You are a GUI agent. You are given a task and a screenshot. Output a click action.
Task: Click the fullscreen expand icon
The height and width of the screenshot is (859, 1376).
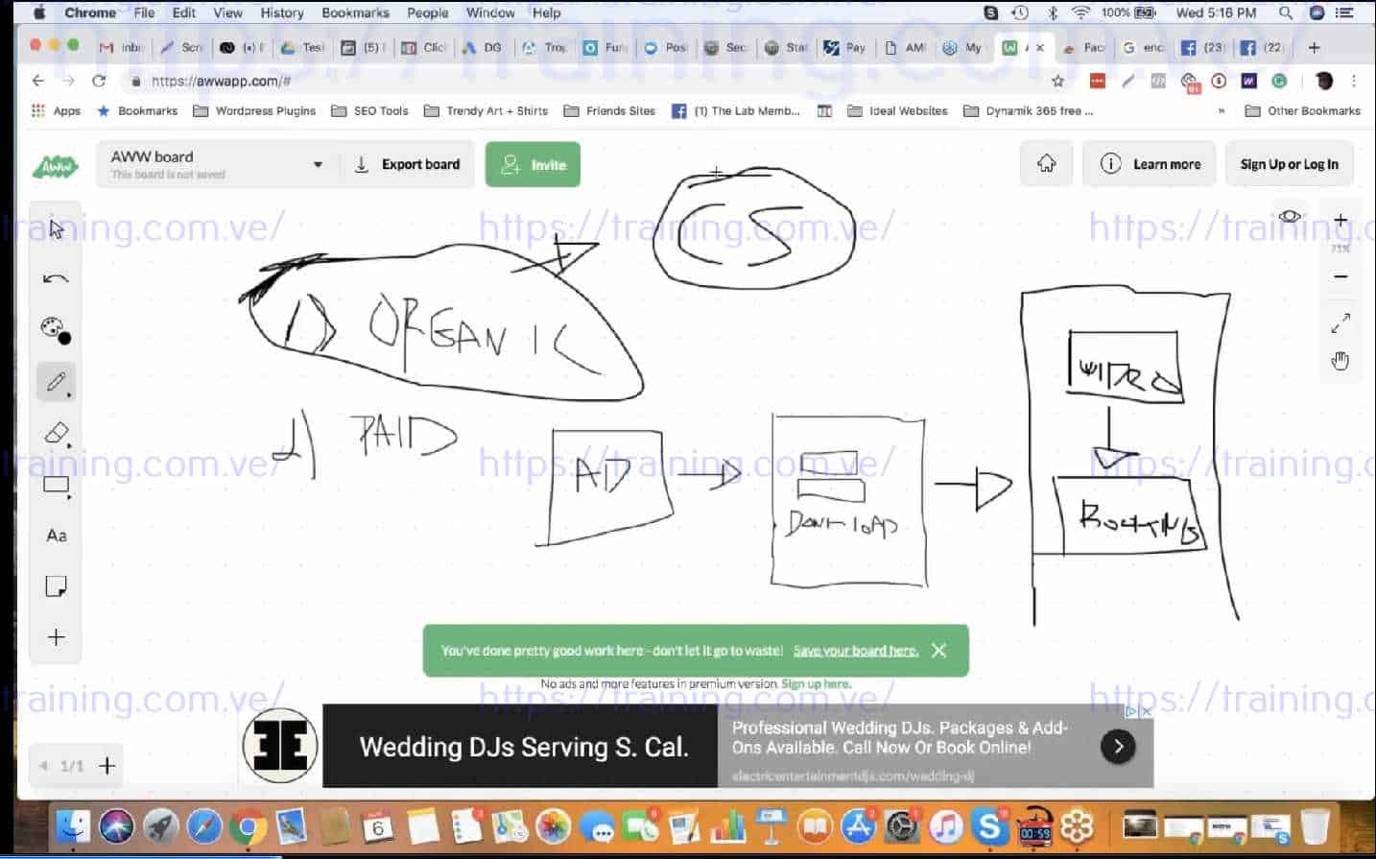point(1340,322)
